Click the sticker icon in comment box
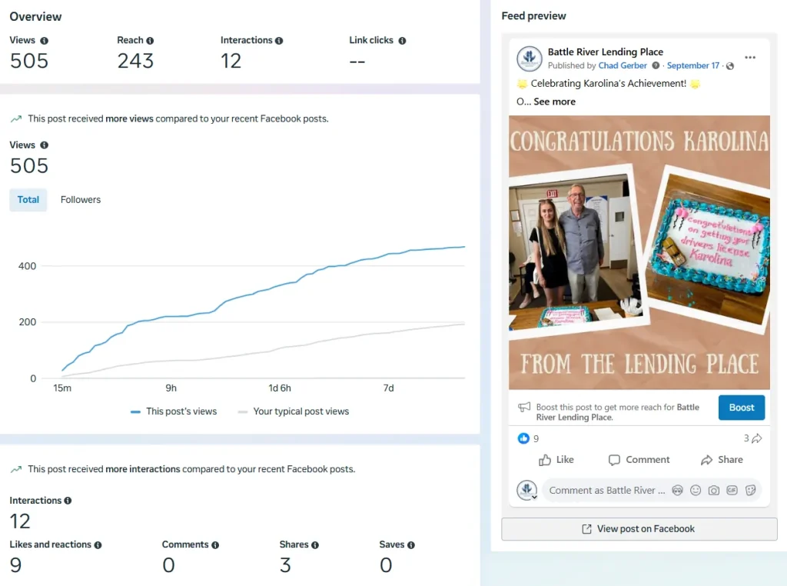Viewport: 787px width, 586px height. (x=751, y=491)
